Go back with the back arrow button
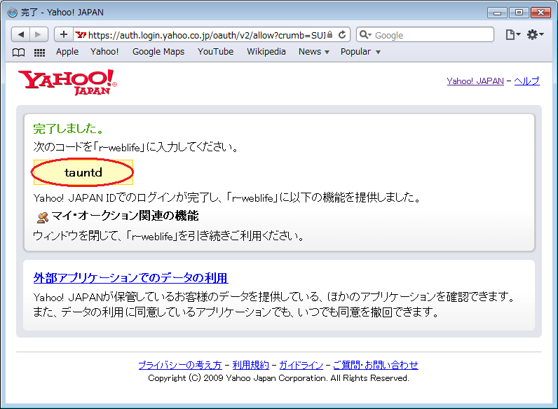558x409 pixels. point(20,35)
